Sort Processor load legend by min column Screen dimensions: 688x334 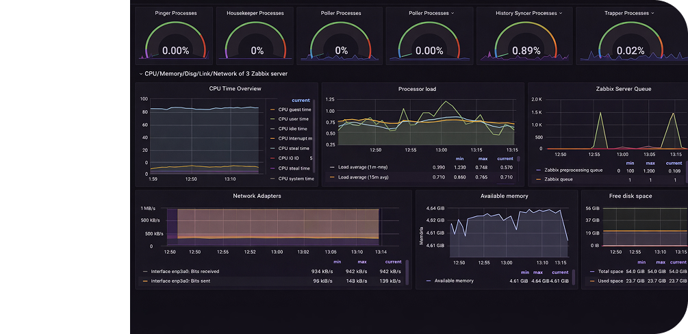pyautogui.click(x=458, y=158)
